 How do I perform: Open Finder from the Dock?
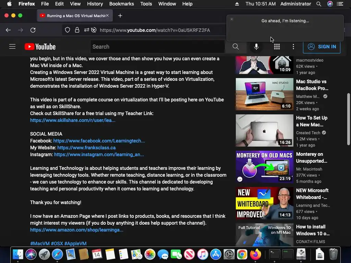(18, 254)
